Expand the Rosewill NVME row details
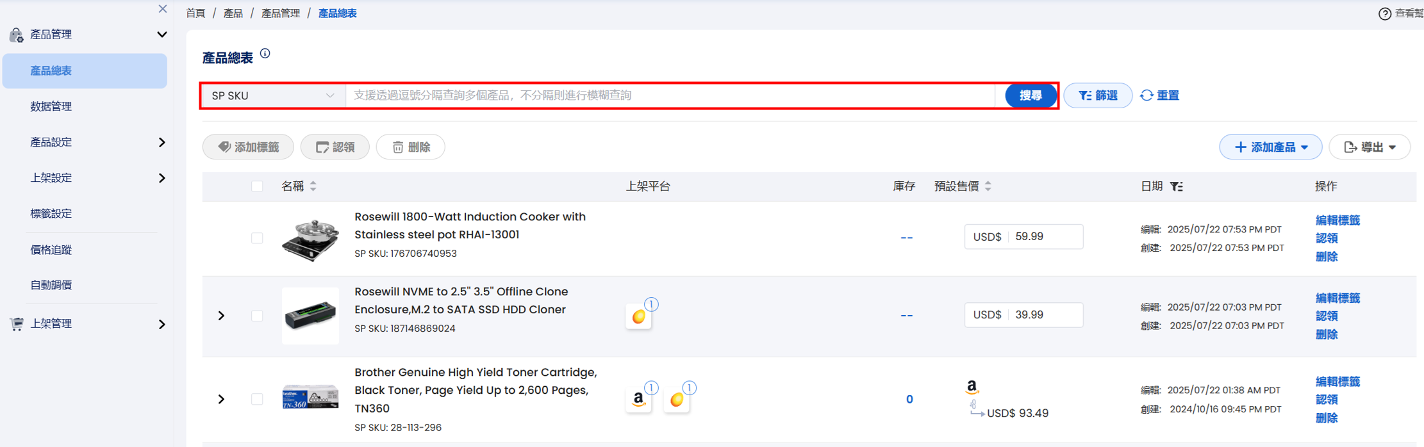The image size is (1424, 447). 221,316
